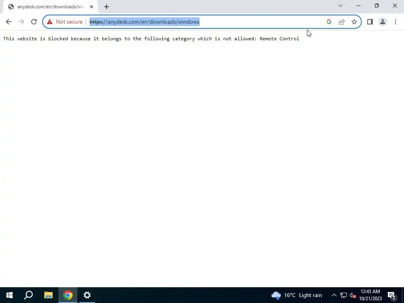
Task: Show hidden system tray icons
Action: click(334, 295)
